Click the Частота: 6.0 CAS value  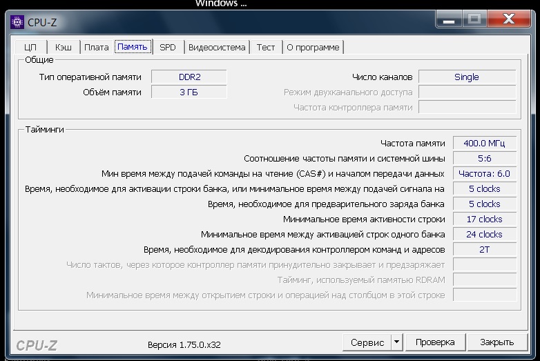click(x=485, y=173)
